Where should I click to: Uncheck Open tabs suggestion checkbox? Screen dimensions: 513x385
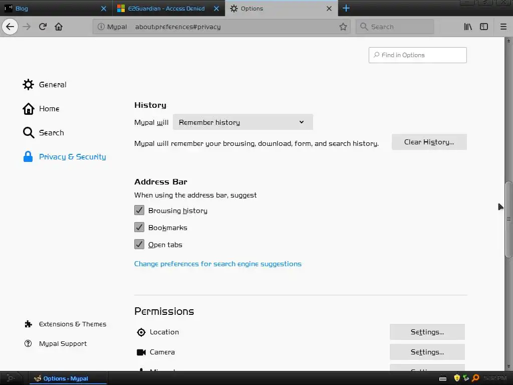pyautogui.click(x=139, y=244)
